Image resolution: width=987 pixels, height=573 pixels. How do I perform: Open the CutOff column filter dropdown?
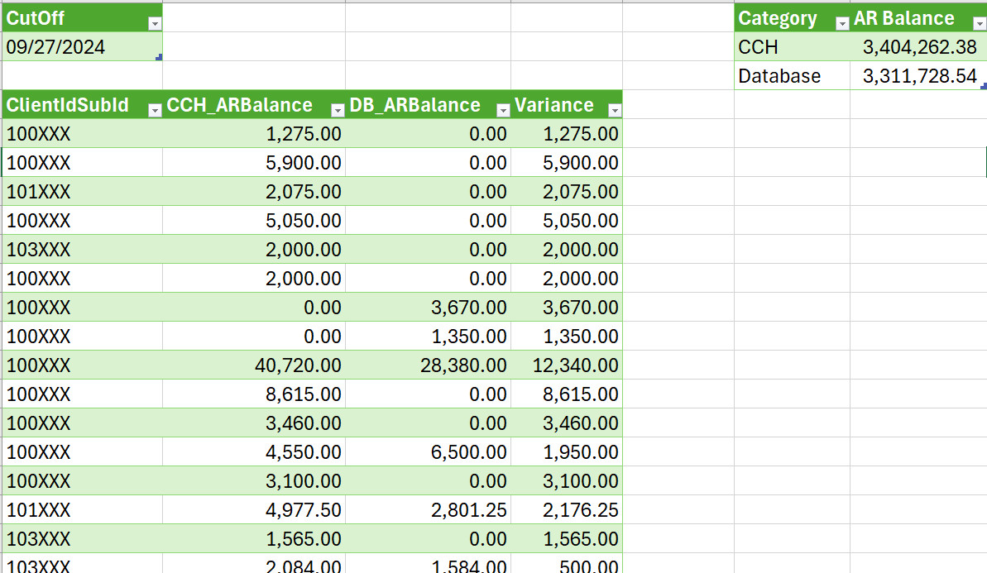[154, 24]
